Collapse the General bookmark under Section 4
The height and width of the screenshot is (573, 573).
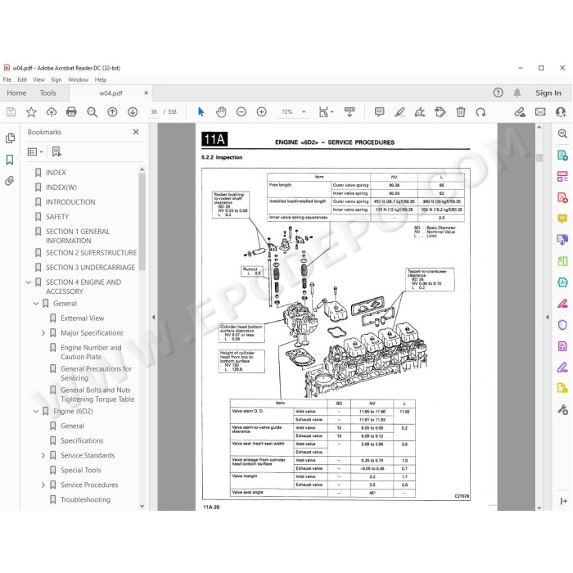[36, 304]
